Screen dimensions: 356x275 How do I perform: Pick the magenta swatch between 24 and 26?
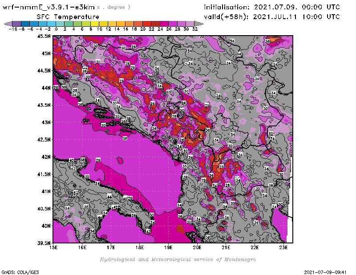coord(164,24)
